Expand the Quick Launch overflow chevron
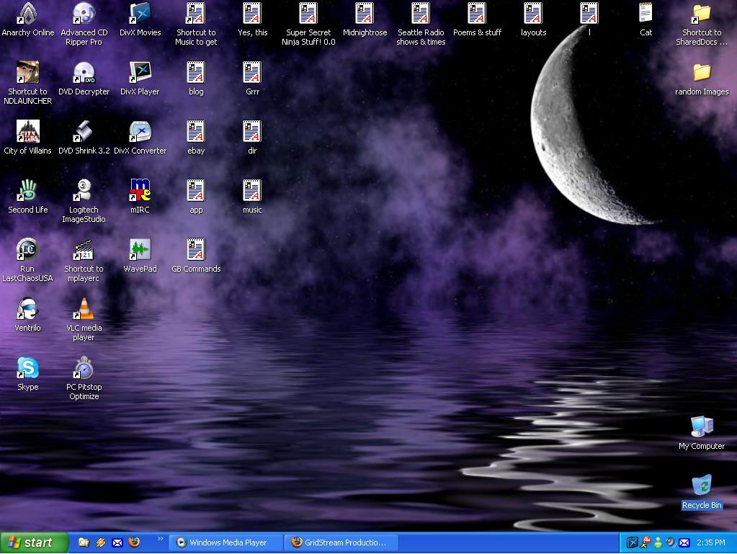The image size is (737, 554). click(x=160, y=539)
